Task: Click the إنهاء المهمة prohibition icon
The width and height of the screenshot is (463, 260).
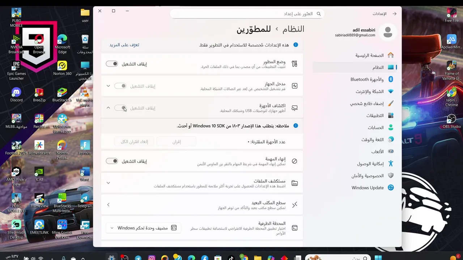Action: (x=294, y=161)
